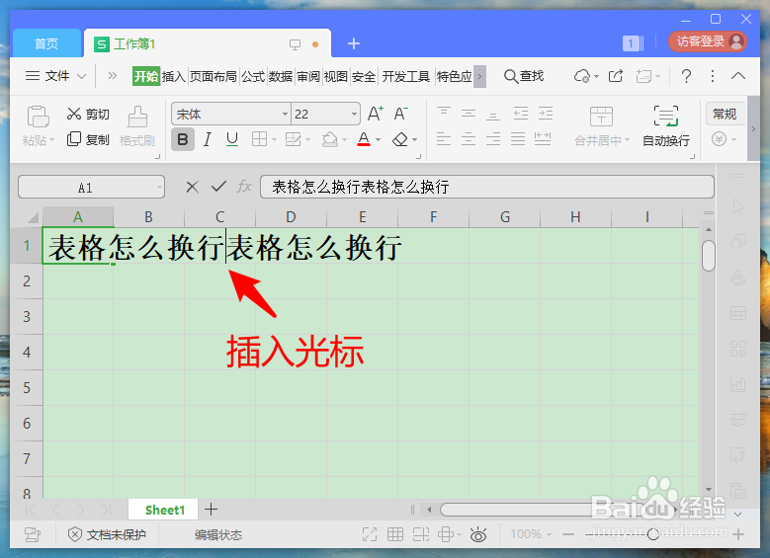Switch to the 公式 ribbon tab
The width and height of the screenshot is (770, 558).
pyautogui.click(x=253, y=77)
